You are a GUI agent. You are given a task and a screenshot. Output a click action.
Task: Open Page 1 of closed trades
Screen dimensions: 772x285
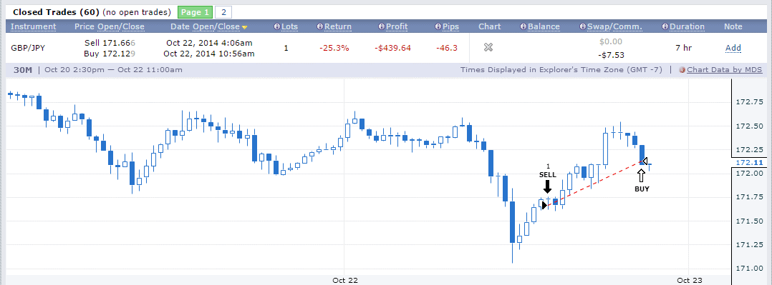[195, 12]
